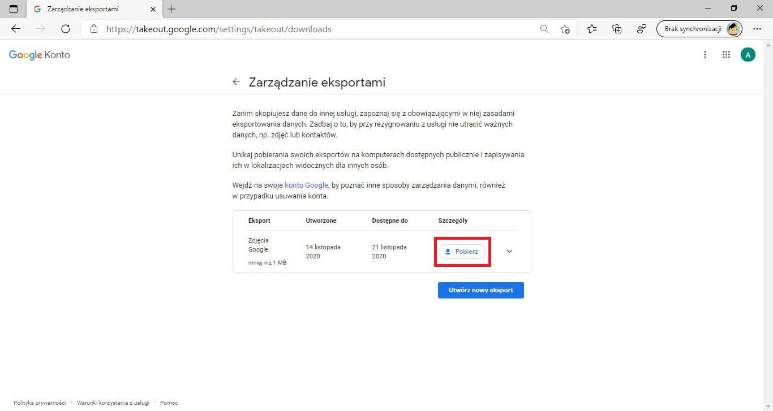Open the browser profile share icon
Screen dimensions: 773x411
click(642, 29)
